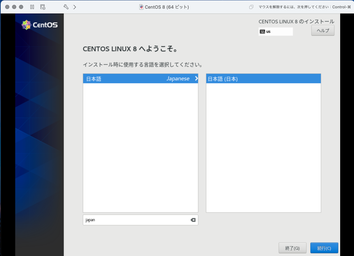Clear the search field with backspace icon
Image resolution: width=354 pixels, height=256 pixels.
point(193,220)
